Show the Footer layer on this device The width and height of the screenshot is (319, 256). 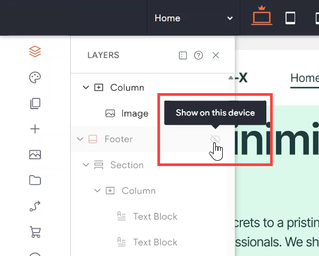[x=215, y=139]
